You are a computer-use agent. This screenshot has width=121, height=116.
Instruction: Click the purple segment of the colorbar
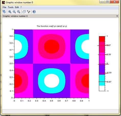pyautogui.click(x=102, y=69)
